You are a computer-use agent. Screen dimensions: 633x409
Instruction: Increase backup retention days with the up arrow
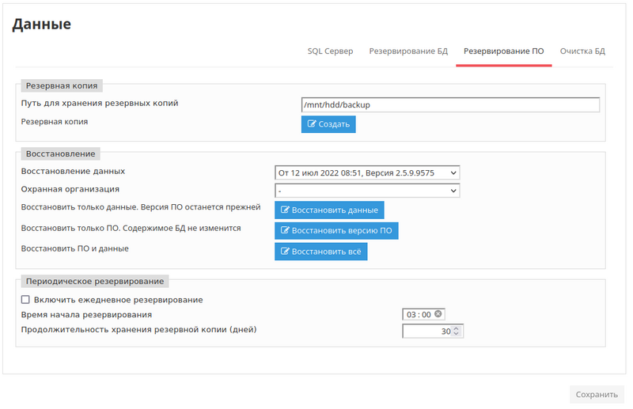(x=457, y=328)
